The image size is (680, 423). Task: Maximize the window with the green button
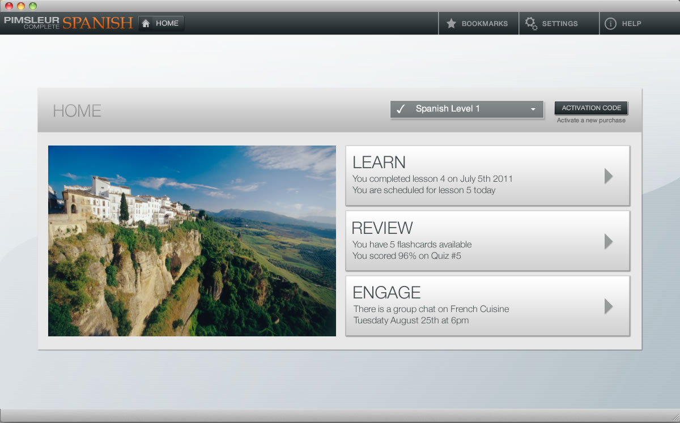click(x=33, y=6)
